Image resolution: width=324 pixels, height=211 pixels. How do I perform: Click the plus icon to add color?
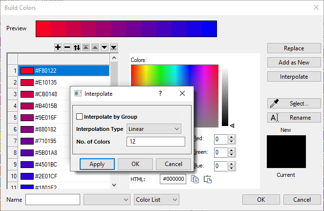(x=58, y=47)
